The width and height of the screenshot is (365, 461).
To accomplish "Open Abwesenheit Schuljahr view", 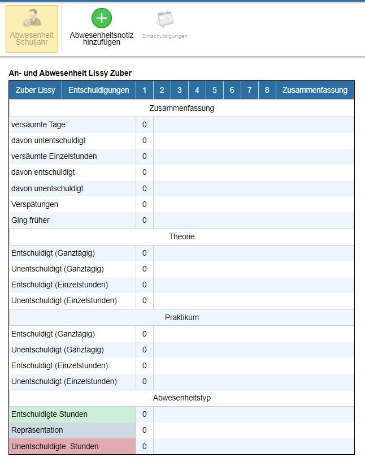I will (32, 29).
